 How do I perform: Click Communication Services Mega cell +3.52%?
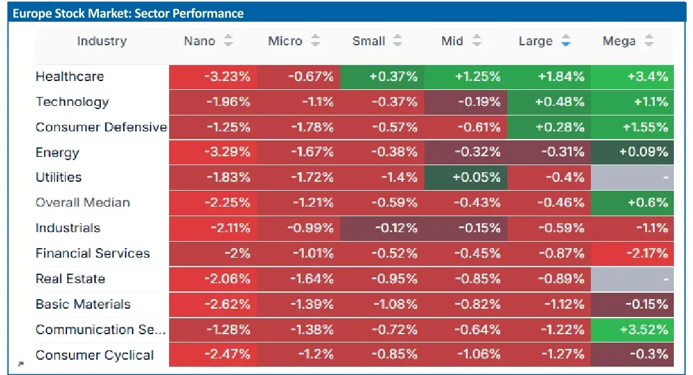coord(632,330)
